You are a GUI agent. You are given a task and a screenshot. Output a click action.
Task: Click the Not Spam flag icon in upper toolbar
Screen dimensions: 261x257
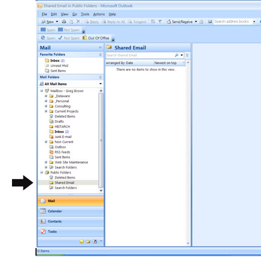point(61,30)
